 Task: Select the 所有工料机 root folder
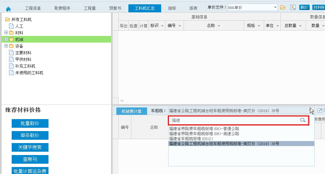click(21, 19)
